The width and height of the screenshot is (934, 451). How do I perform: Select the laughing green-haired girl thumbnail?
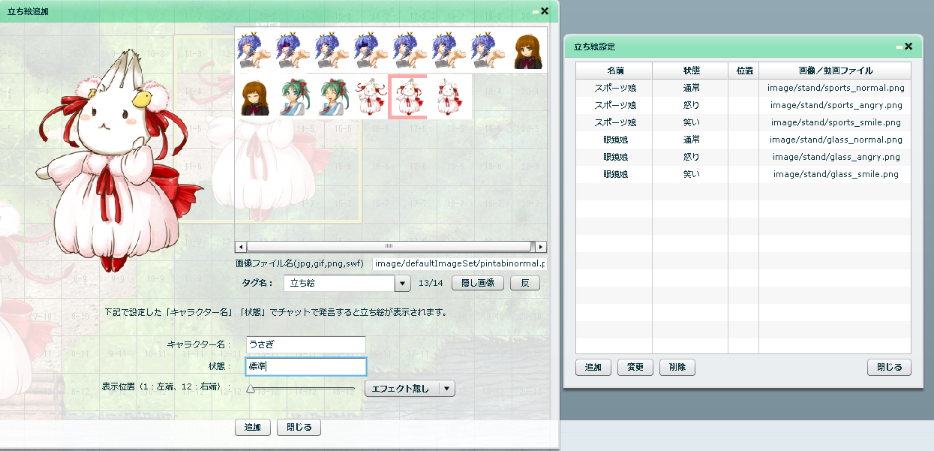click(x=333, y=98)
